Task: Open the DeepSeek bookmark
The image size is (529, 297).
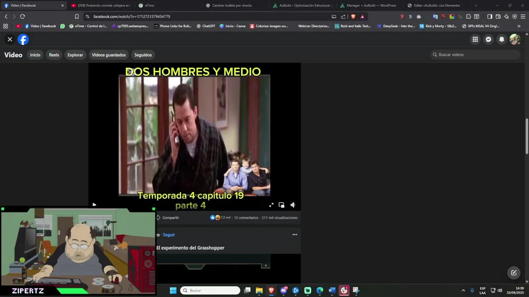Action: pyautogui.click(x=396, y=26)
